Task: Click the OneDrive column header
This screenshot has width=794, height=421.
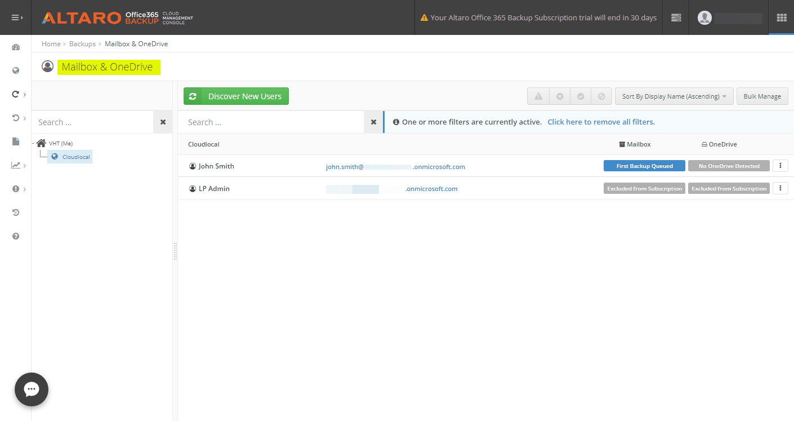Action: (x=719, y=144)
